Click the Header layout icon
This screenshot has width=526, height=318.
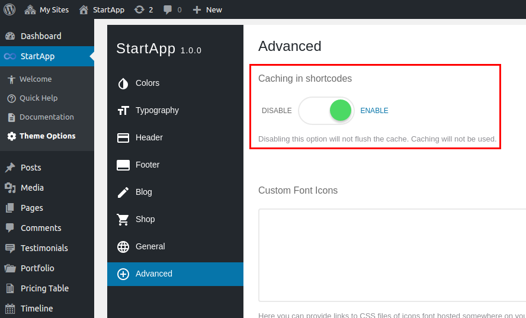[123, 137]
